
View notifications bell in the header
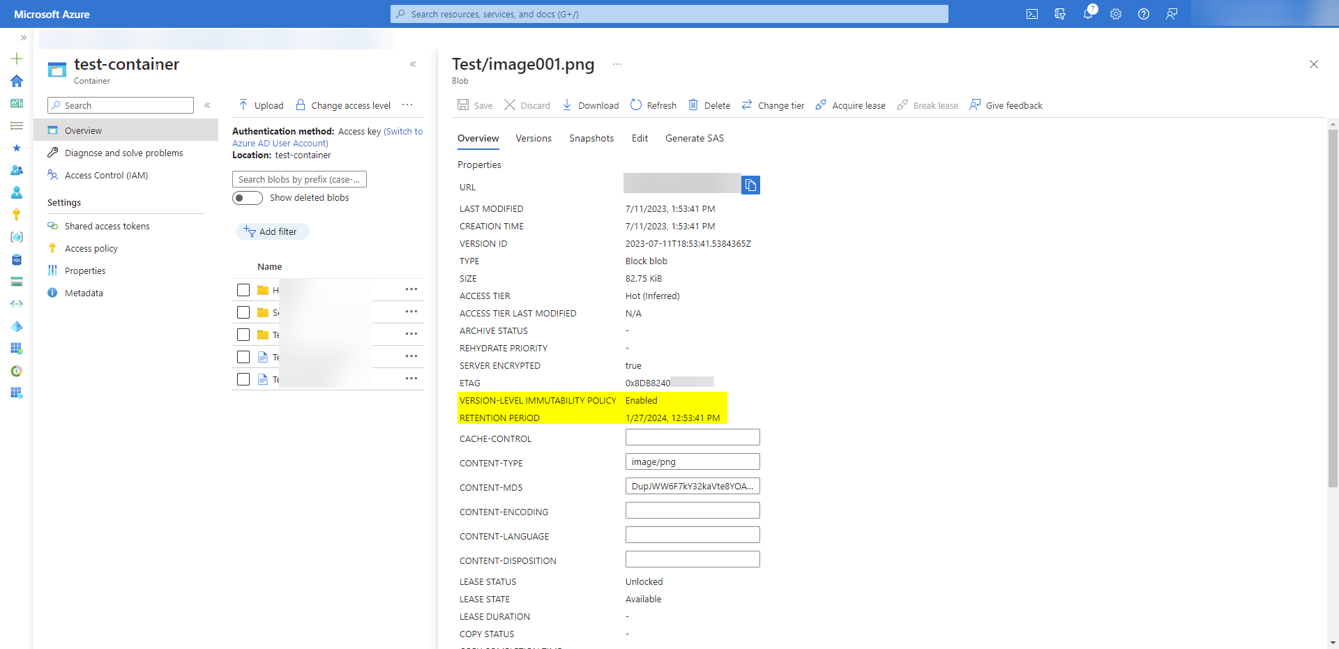click(x=1088, y=13)
